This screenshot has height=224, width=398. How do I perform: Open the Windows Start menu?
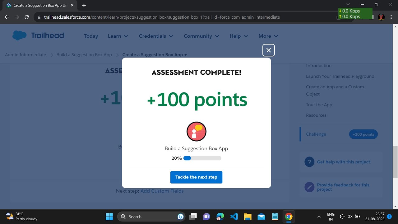click(x=109, y=217)
